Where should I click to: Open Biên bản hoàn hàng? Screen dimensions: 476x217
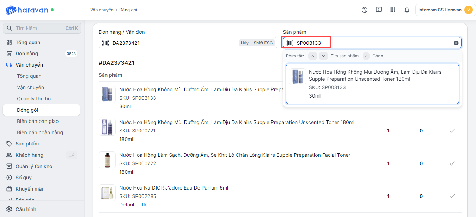click(x=40, y=132)
